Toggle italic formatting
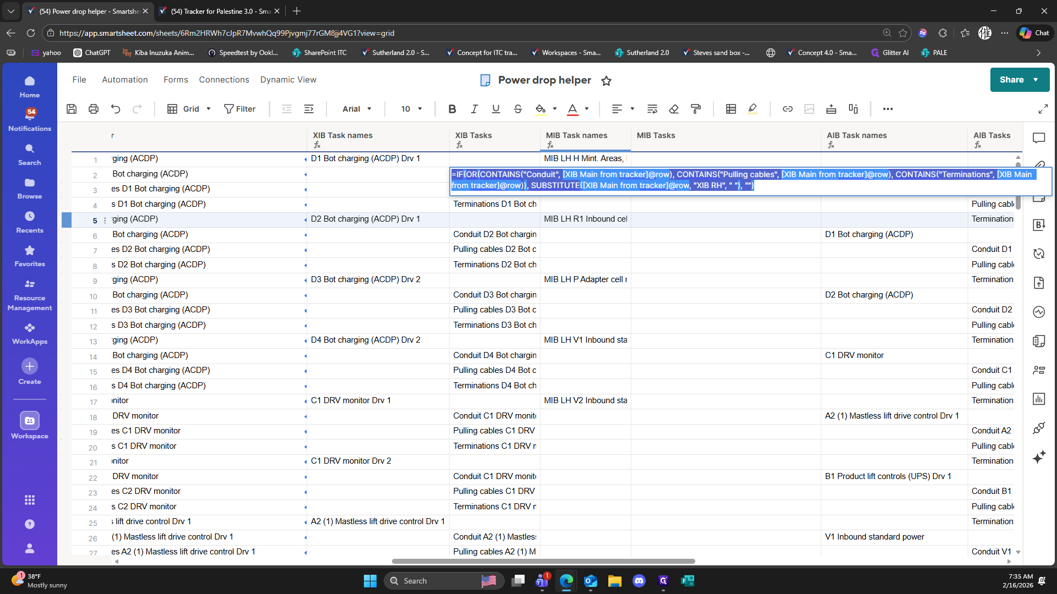 point(474,109)
